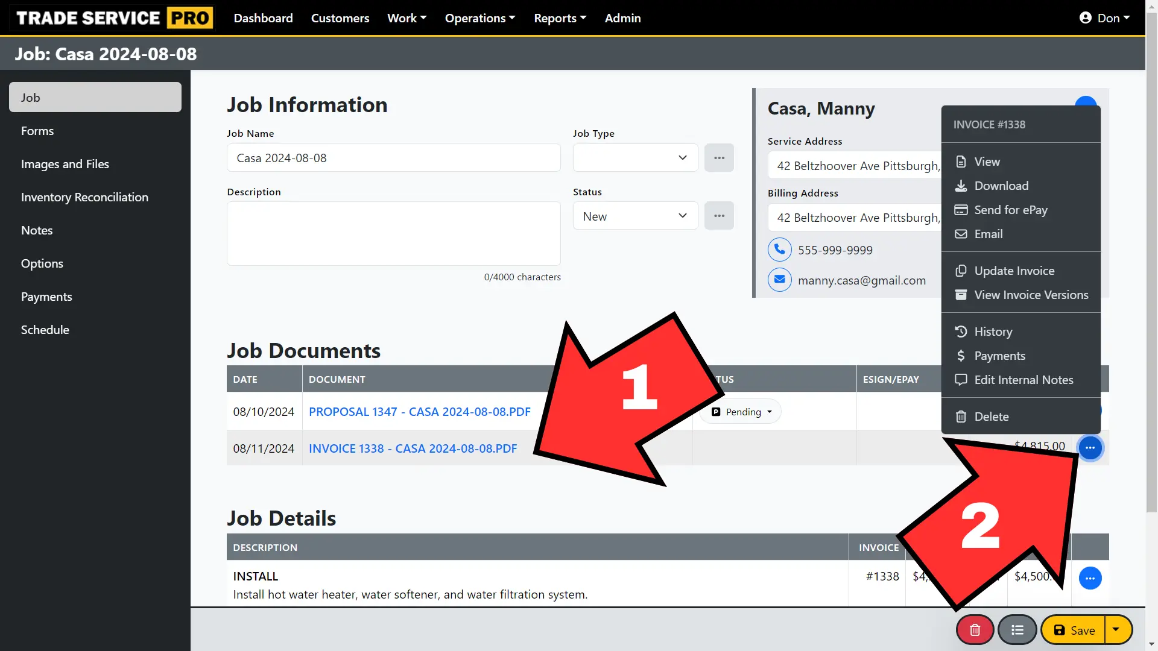Click inside the Description text area
1158x651 pixels.
(x=393, y=234)
